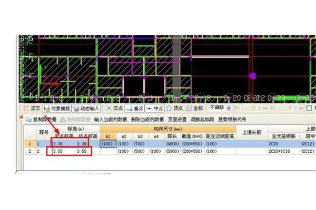Click the 复制跨数据 copy icon
This screenshot has height=210, width=316.
tap(28, 120)
